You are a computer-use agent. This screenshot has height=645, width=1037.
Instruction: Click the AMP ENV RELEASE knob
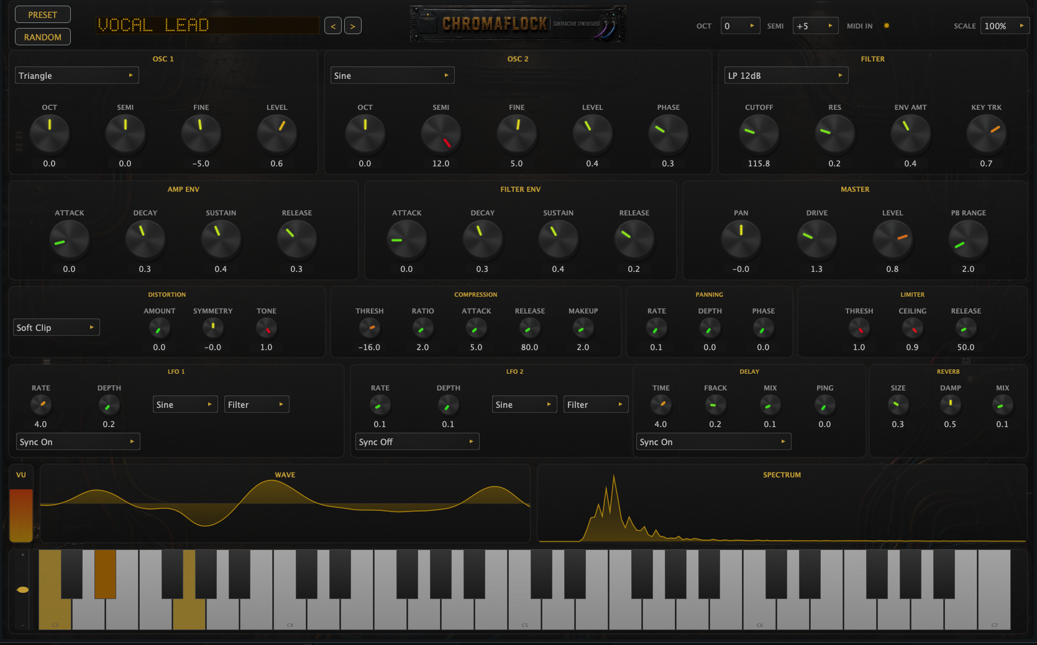tap(297, 239)
